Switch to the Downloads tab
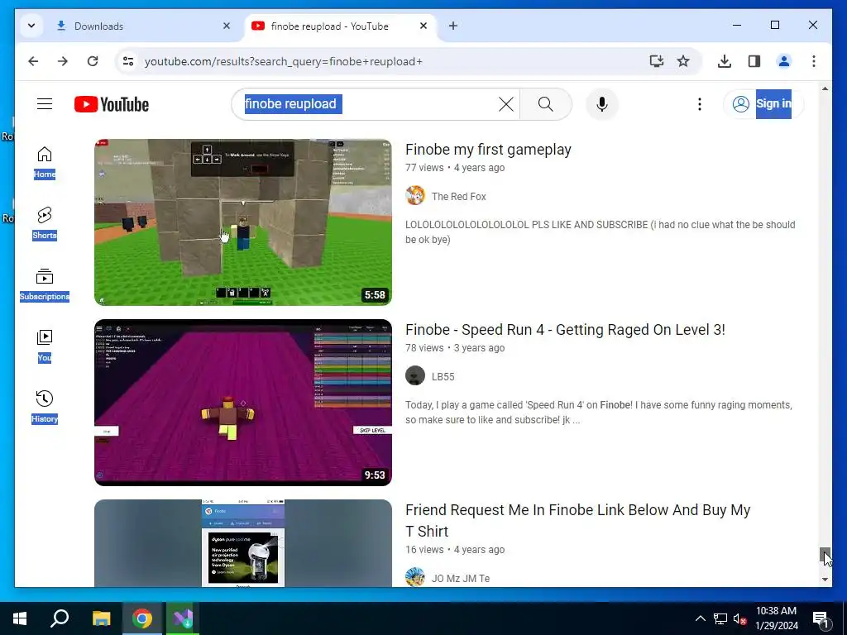 pos(143,26)
